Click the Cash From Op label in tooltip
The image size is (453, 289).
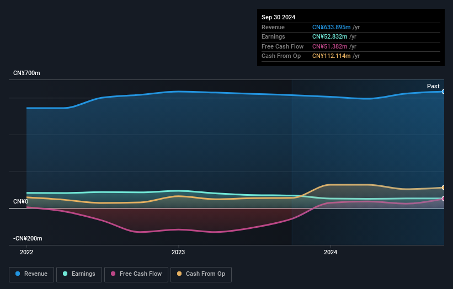tap(281, 56)
